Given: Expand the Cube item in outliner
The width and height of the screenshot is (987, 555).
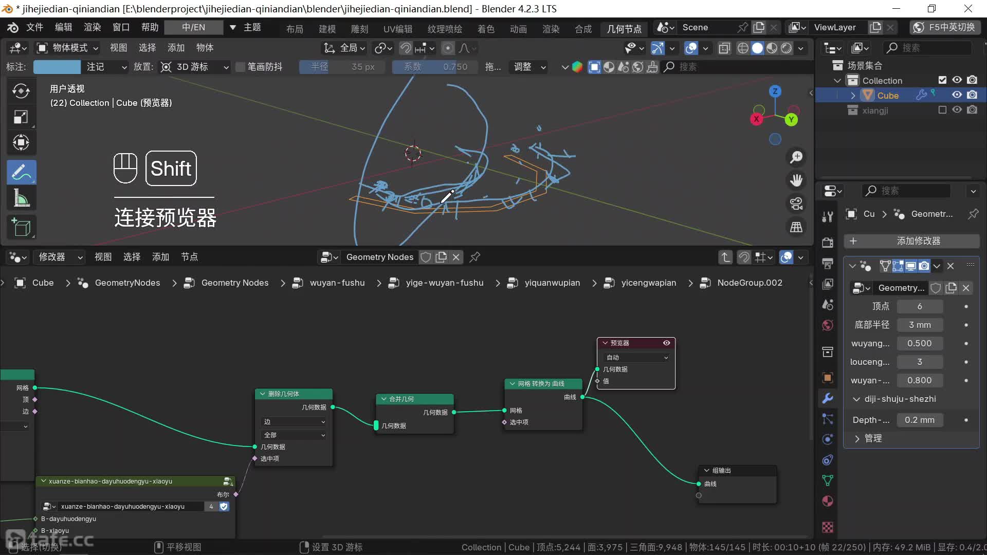Looking at the screenshot, I should point(853,96).
